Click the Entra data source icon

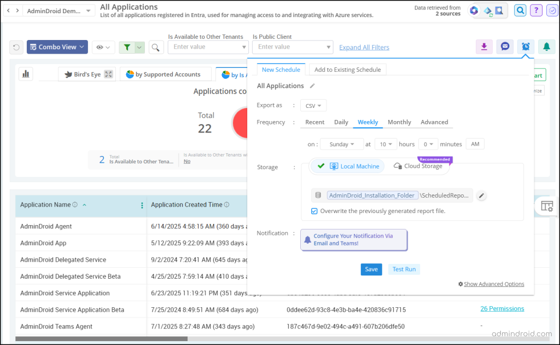474,11
